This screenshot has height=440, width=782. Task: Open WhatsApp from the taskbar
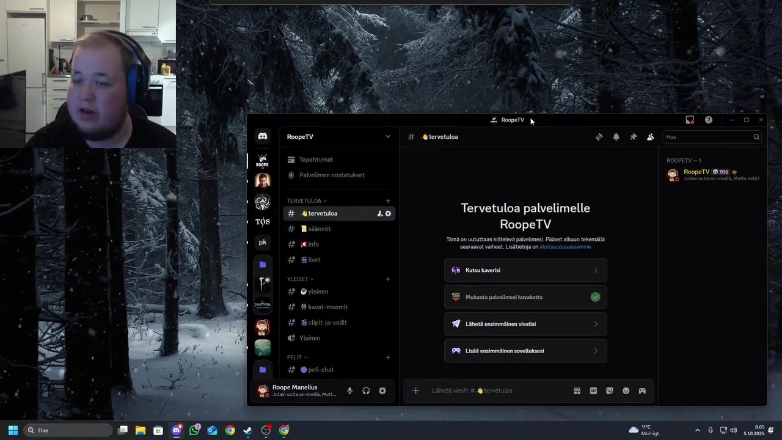tap(194, 430)
